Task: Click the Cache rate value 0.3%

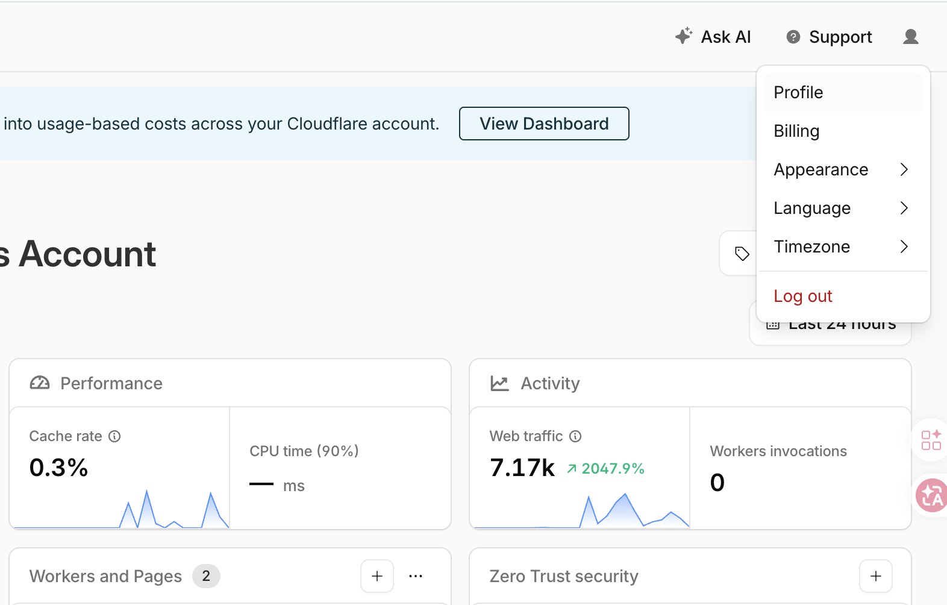Action: (58, 468)
